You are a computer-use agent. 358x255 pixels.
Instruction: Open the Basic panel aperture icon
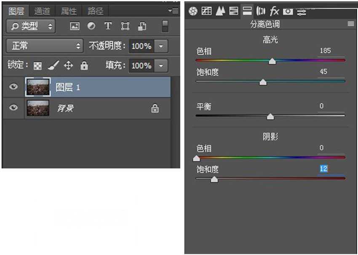pyautogui.click(x=194, y=11)
